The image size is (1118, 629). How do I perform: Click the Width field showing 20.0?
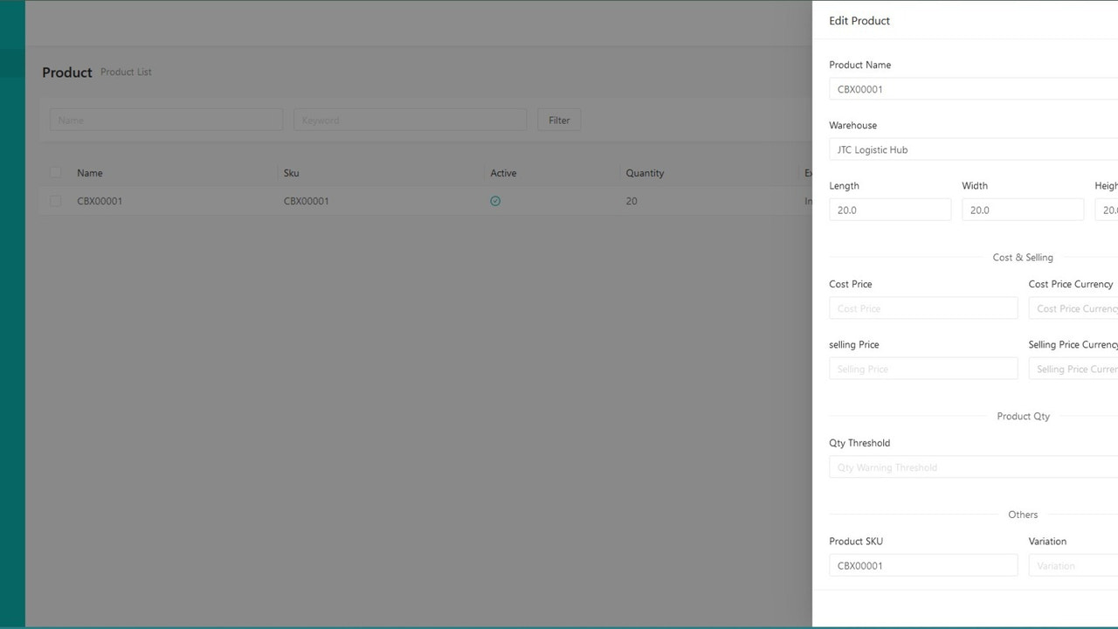coord(1023,209)
